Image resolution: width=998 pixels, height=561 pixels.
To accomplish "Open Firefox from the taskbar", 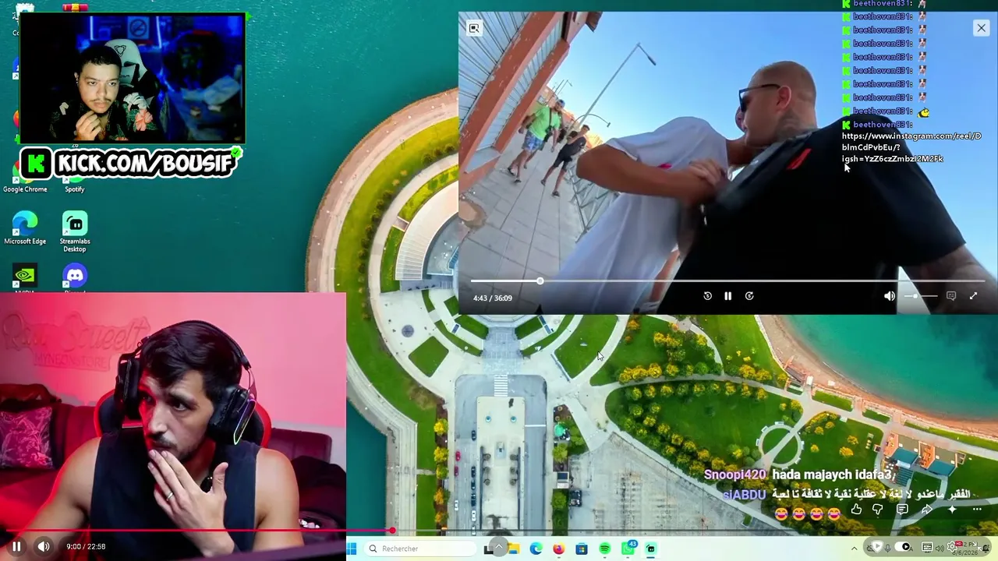I will pyautogui.click(x=558, y=549).
